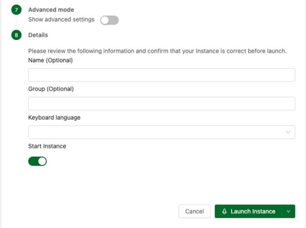The width and height of the screenshot is (306, 228).
Task: Focus the Name (Optional) text field
Action: [x=162, y=75]
